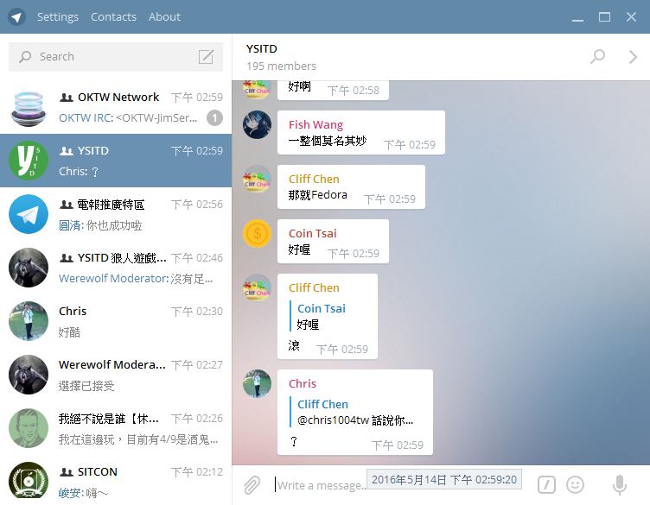Click the attach file paperclip icon
This screenshot has height=505, width=650.
(x=252, y=485)
